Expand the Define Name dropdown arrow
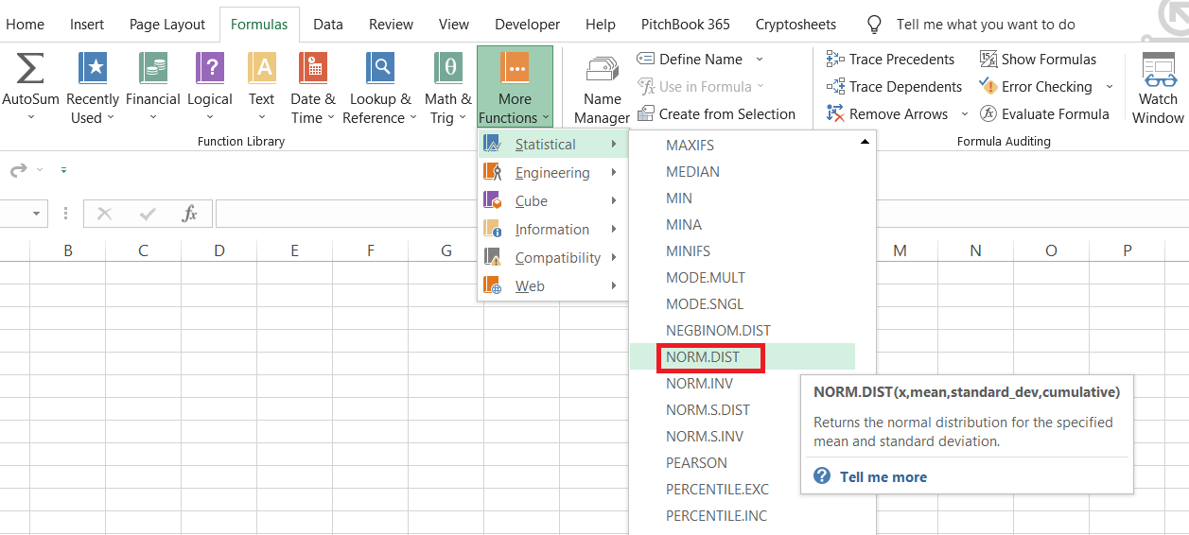 760,59
